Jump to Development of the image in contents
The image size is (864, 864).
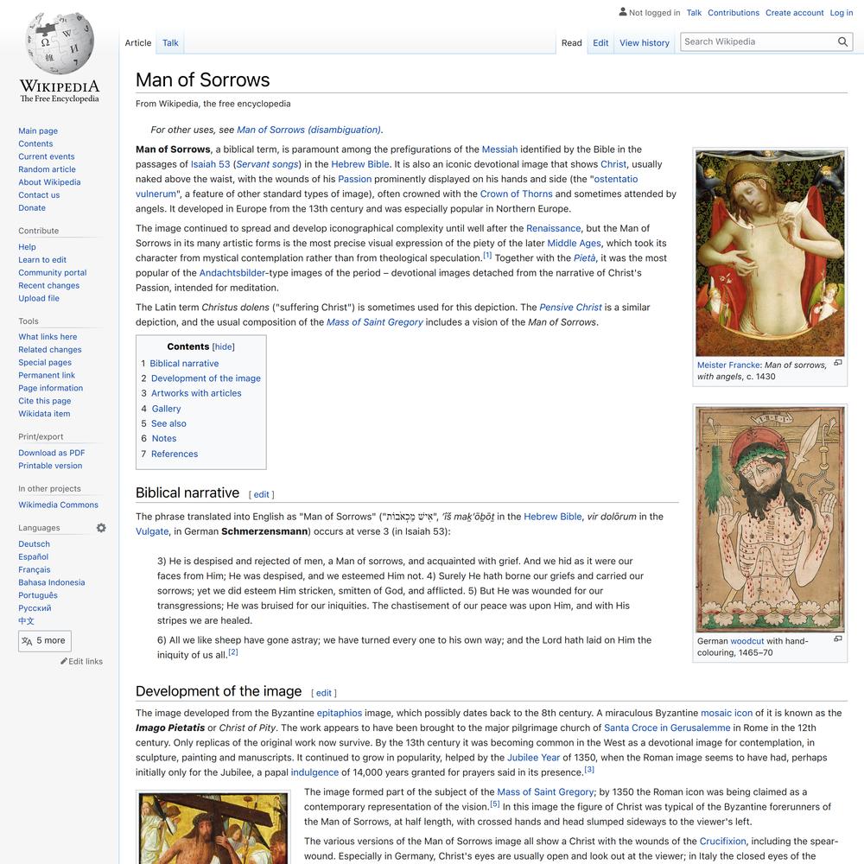pos(206,378)
